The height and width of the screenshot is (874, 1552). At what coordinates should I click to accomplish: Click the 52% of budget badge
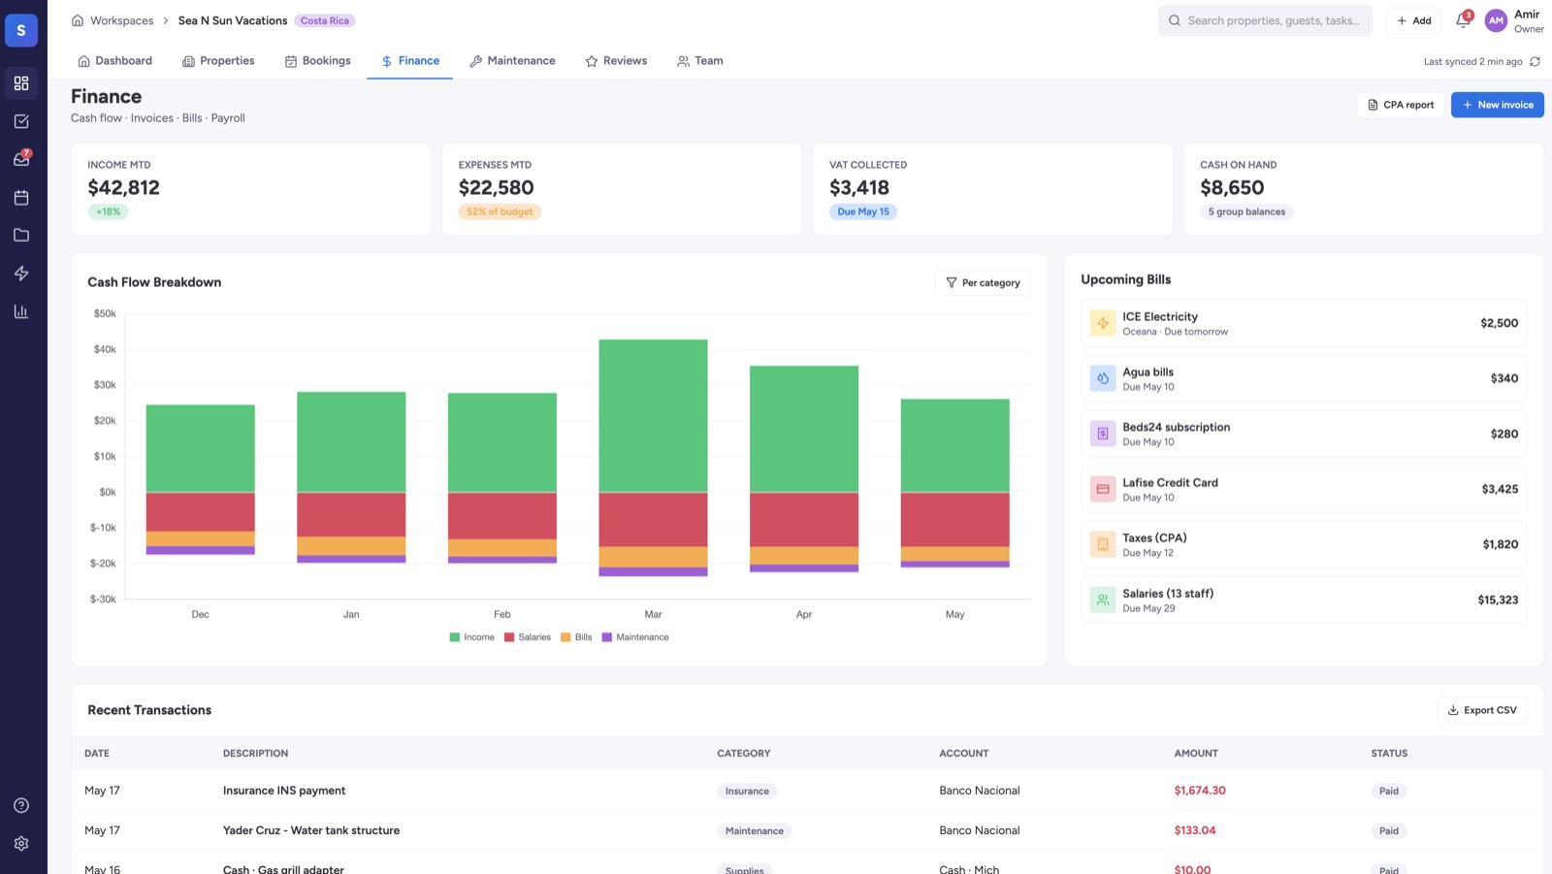pos(500,211)
